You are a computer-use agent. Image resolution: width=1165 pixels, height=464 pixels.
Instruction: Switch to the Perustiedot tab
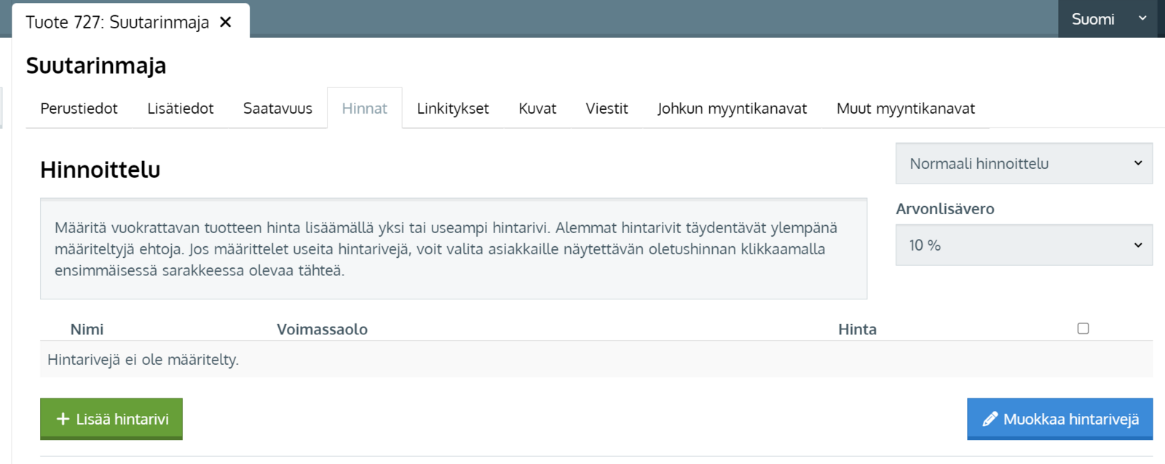79,109
